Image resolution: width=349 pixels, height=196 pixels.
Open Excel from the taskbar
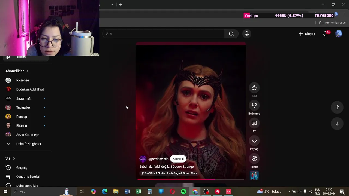(x=139, y=192)
